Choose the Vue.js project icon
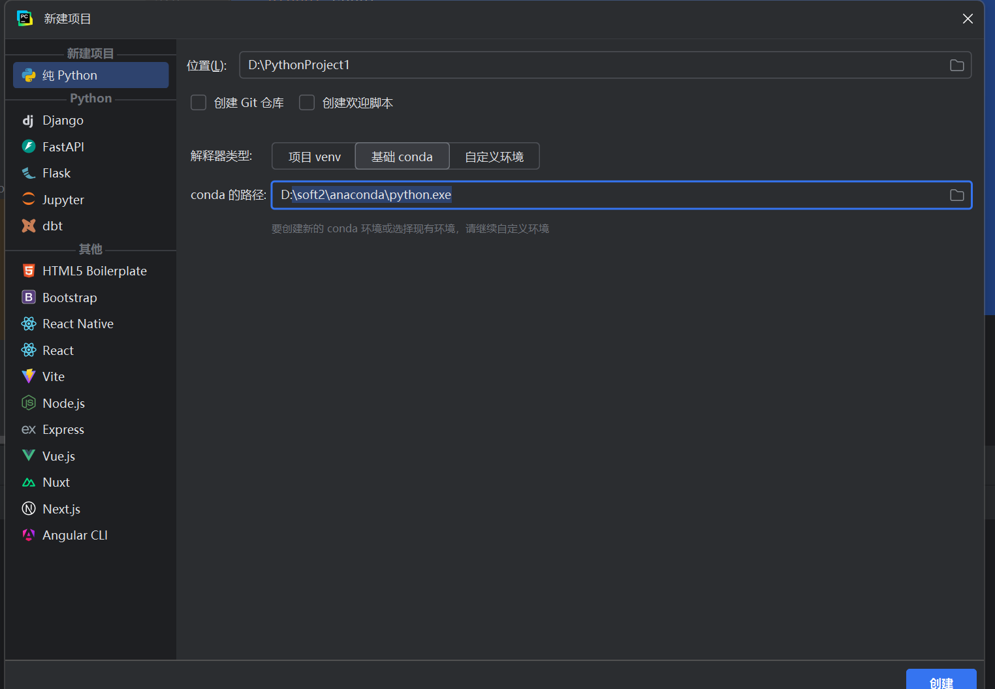Viewport: 995px width, 689px height. click(x=29, y=455)
